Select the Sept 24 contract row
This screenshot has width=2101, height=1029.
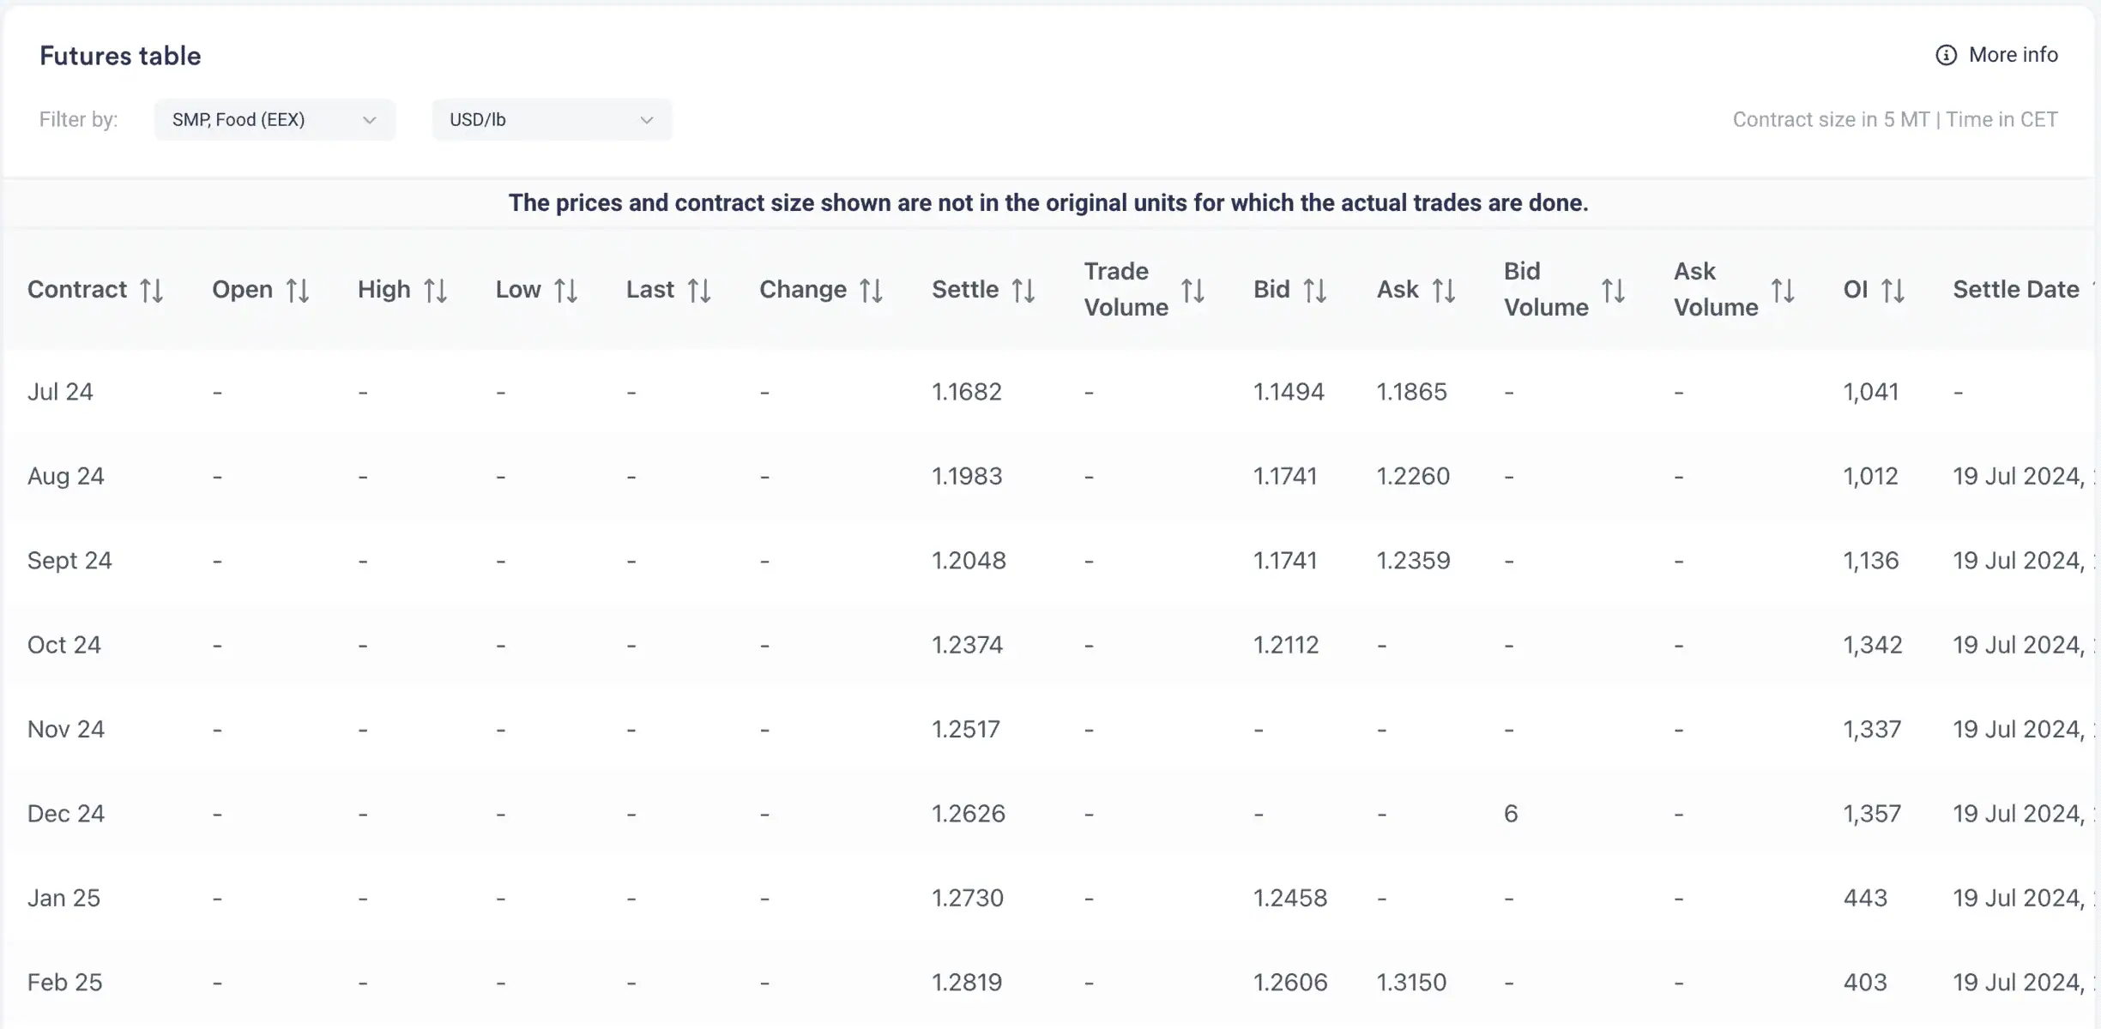pyautogui.click(x=1048, y=561)
